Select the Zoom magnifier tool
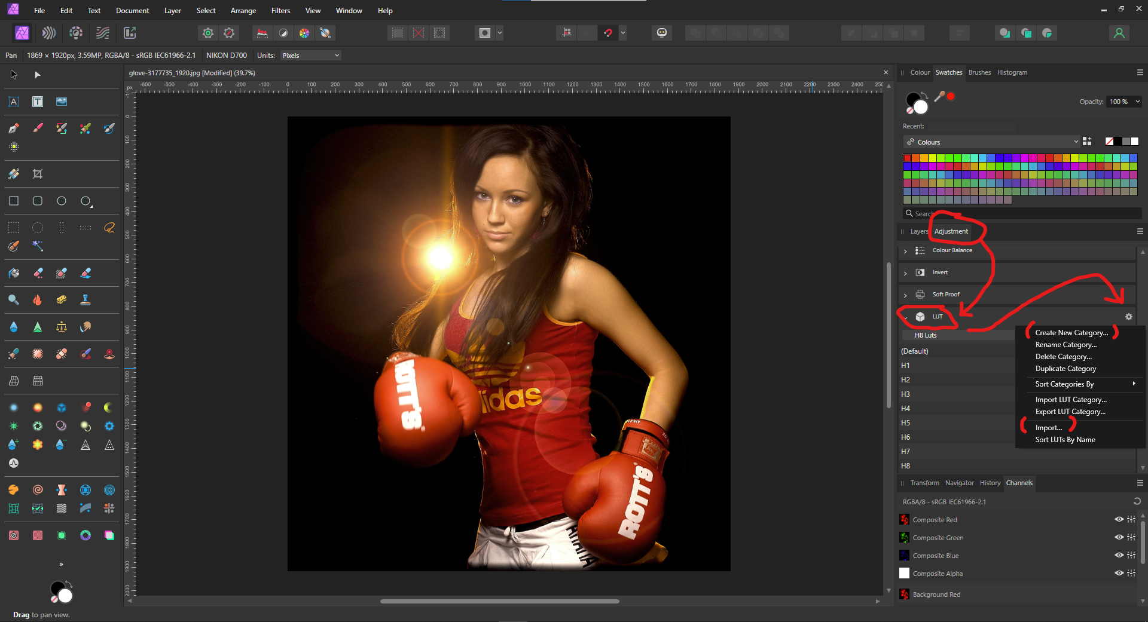Screen dimensions: 1148x622 14,300
